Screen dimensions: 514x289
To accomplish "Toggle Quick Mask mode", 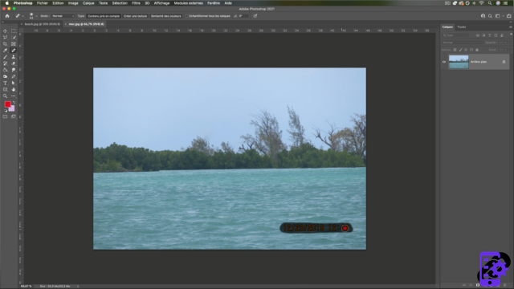I will click(5, 116).
